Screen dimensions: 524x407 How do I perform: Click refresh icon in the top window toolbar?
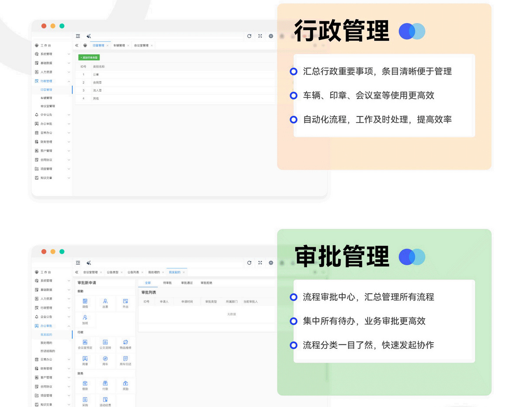pyautogui.click(x=249, y=36)
